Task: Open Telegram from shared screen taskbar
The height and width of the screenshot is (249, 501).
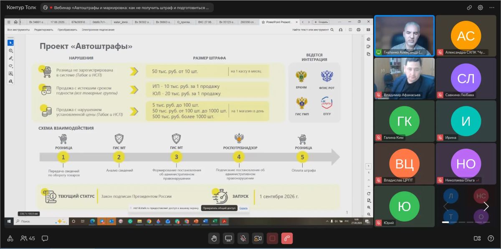Action: point(102,222)
